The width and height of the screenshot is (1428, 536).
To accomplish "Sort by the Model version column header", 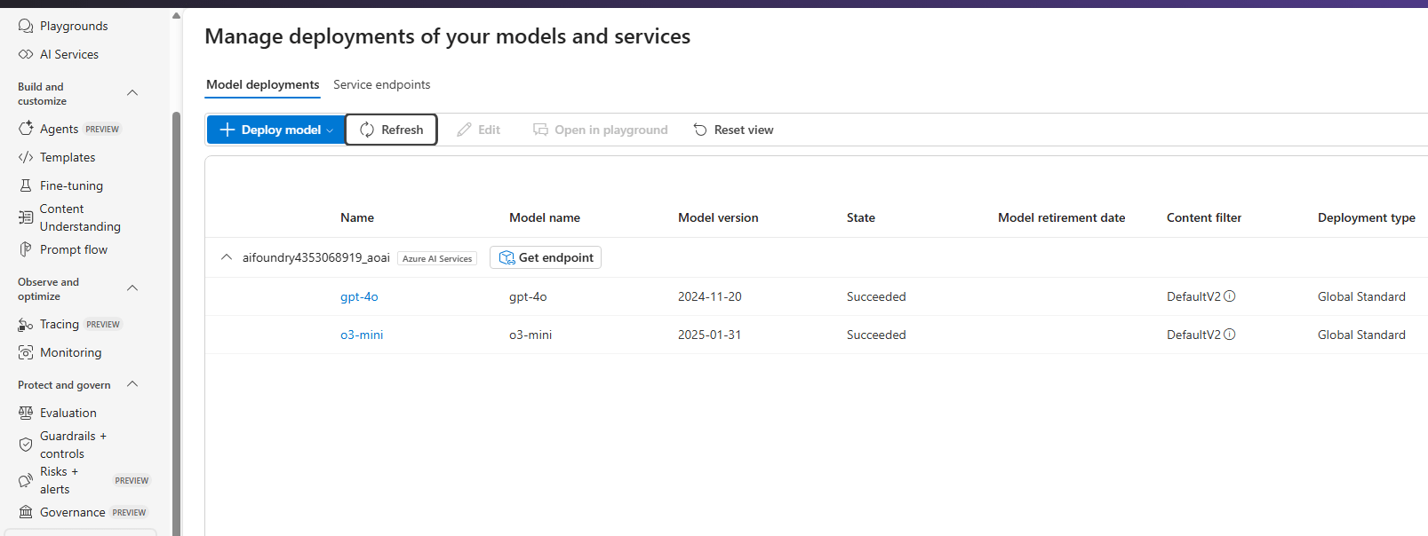I will click(x=718, y=217).
